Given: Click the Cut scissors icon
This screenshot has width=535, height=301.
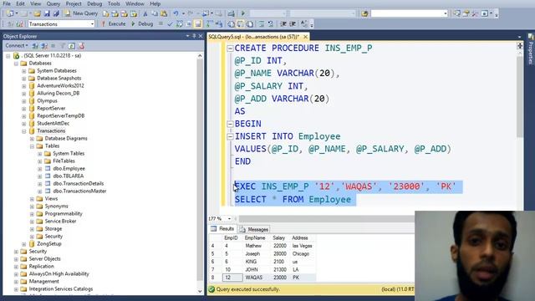Looking at the screenshot, I should [145, 13].
